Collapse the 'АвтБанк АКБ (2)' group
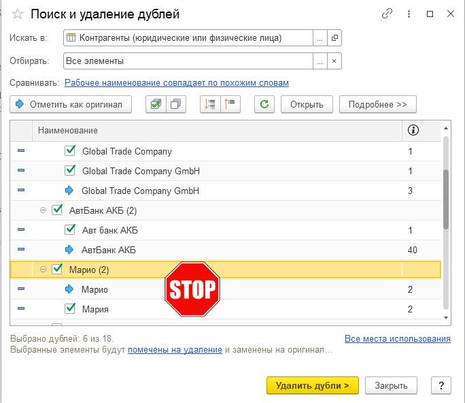 (44, 210)
